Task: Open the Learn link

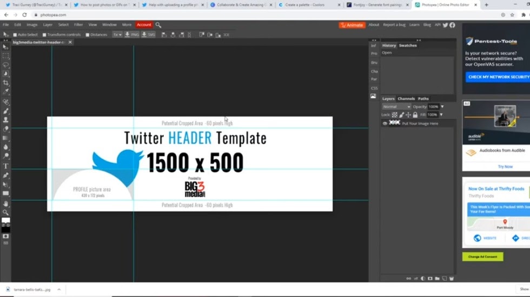Action: click(414, 25)
